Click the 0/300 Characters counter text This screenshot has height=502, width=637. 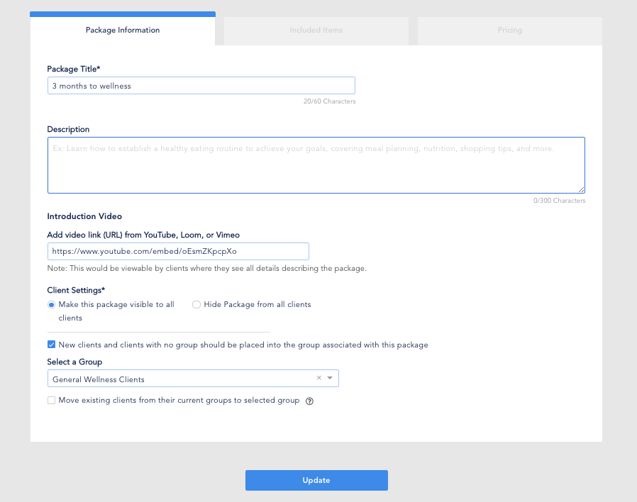click(x=560, y=201)
